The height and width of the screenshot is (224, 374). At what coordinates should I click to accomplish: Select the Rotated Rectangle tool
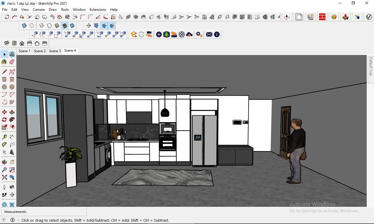coord(12,79)
